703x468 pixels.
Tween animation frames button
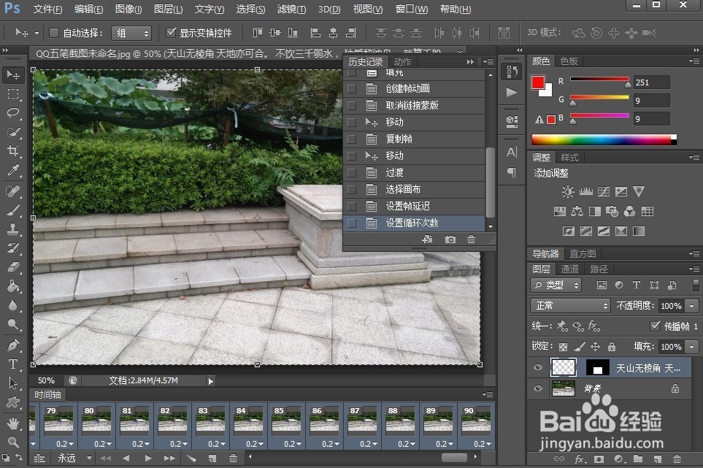tap(191, 458)
